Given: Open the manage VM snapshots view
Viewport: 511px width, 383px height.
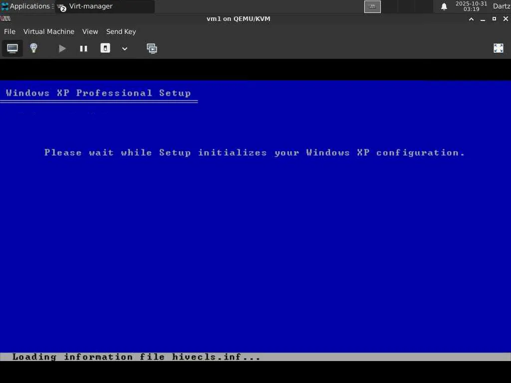Looking at the screenshot, I should click(152, 48).
